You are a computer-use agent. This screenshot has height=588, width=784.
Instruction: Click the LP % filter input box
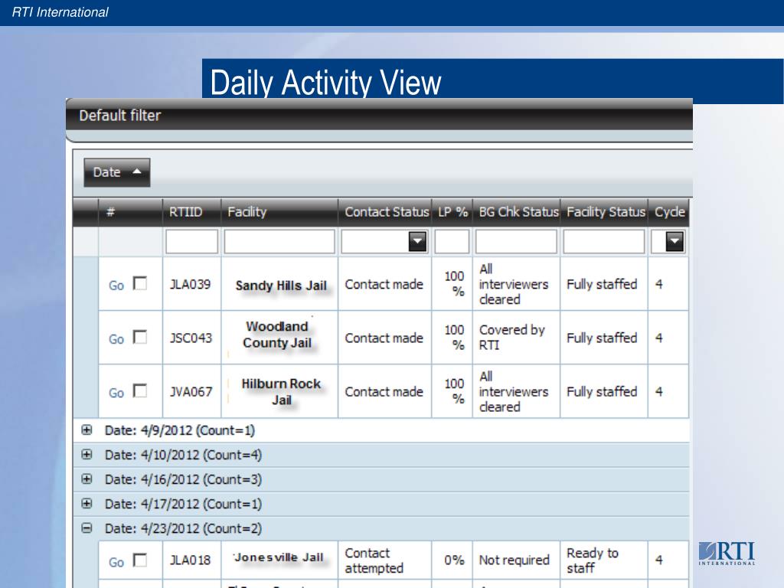point(452,241)
